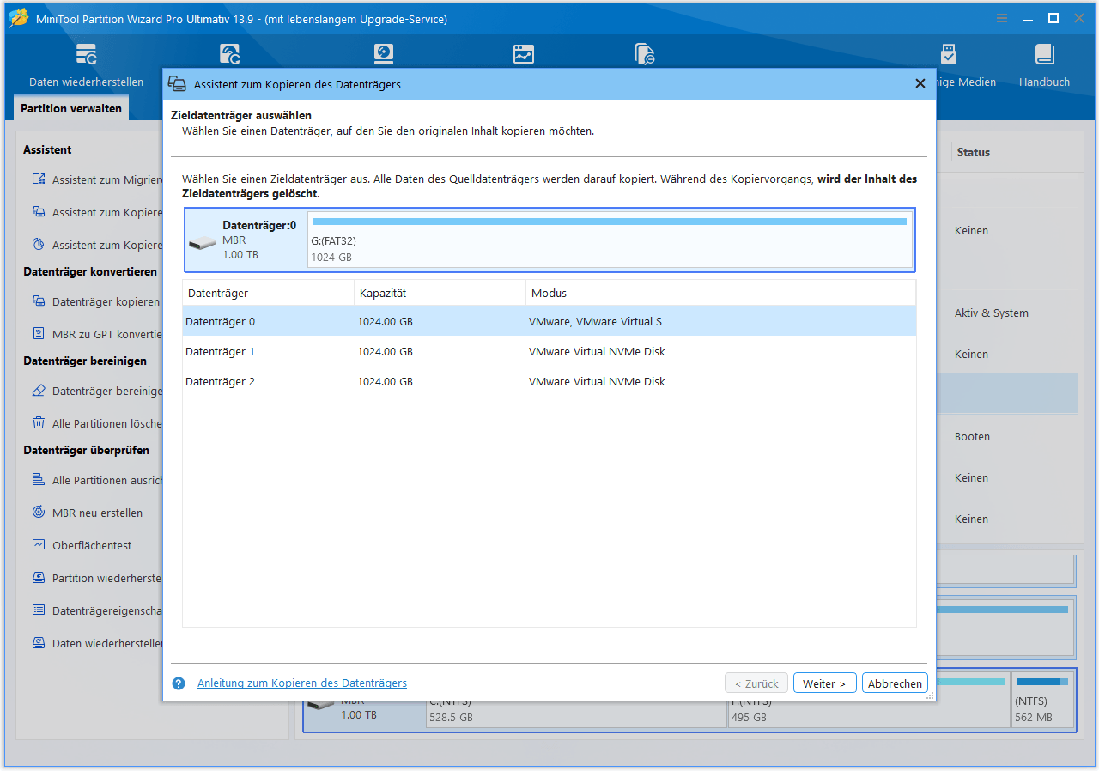Image resolution: width=1099 pixels, height=771 pixels.
Task: Open the Datenträgereigenschaften sidebar icon
Action: coord(38,610)
